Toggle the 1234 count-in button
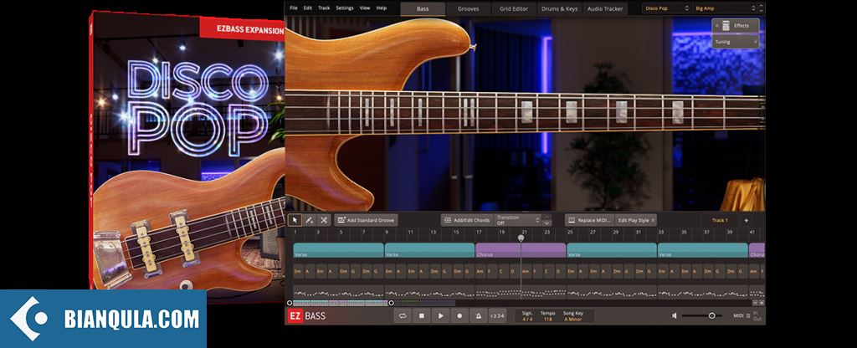Image resolution: width=857 pixels, height=348 pixels. click(497, 315)
